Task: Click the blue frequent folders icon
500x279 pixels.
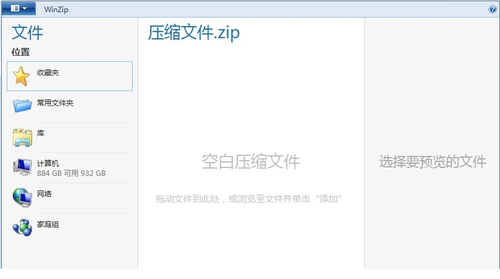Action: pyautogui.click(x=22, y=106)
